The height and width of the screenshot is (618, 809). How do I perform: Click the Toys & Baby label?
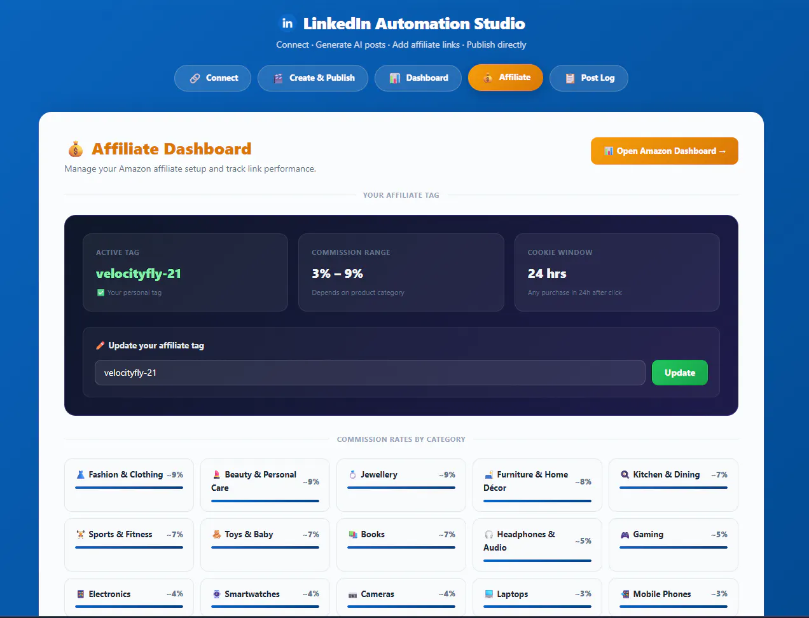(x=249, y=535)
